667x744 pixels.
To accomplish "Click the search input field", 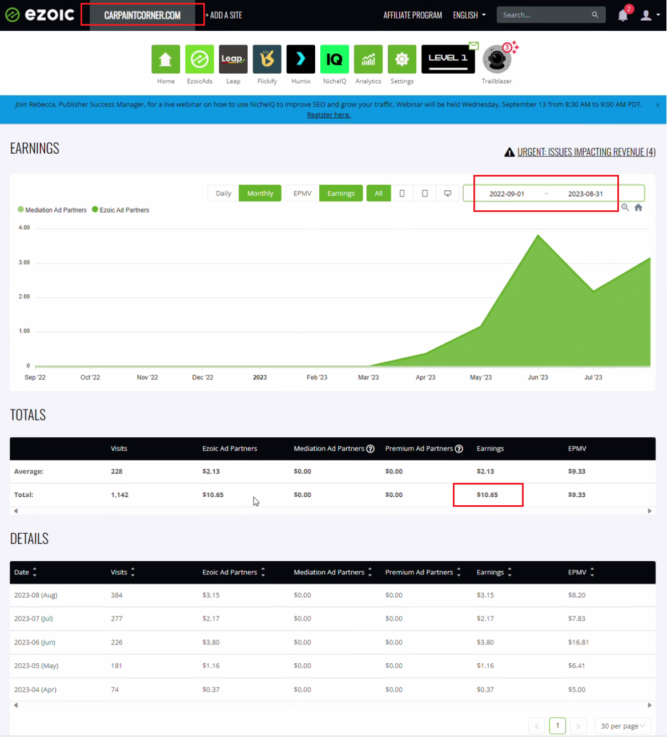I will click(544, 15).
